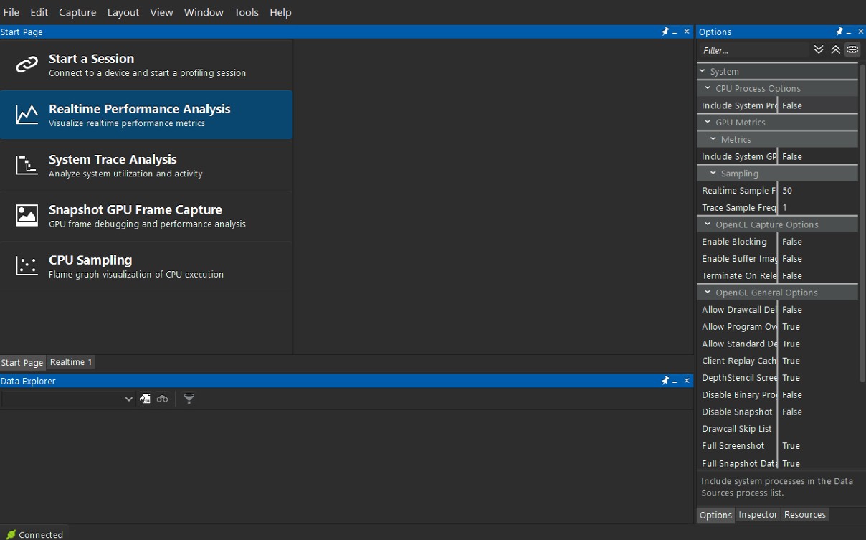
Task: Open CPU Sampling
Action: (x=146, y=266)
